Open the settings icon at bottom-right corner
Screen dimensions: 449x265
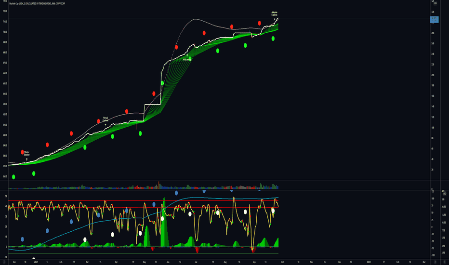[x=444, y=262]
